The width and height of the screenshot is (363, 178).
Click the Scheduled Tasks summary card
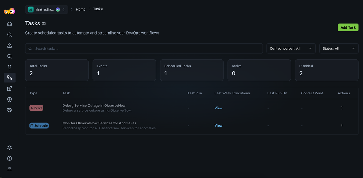(192, 70)
